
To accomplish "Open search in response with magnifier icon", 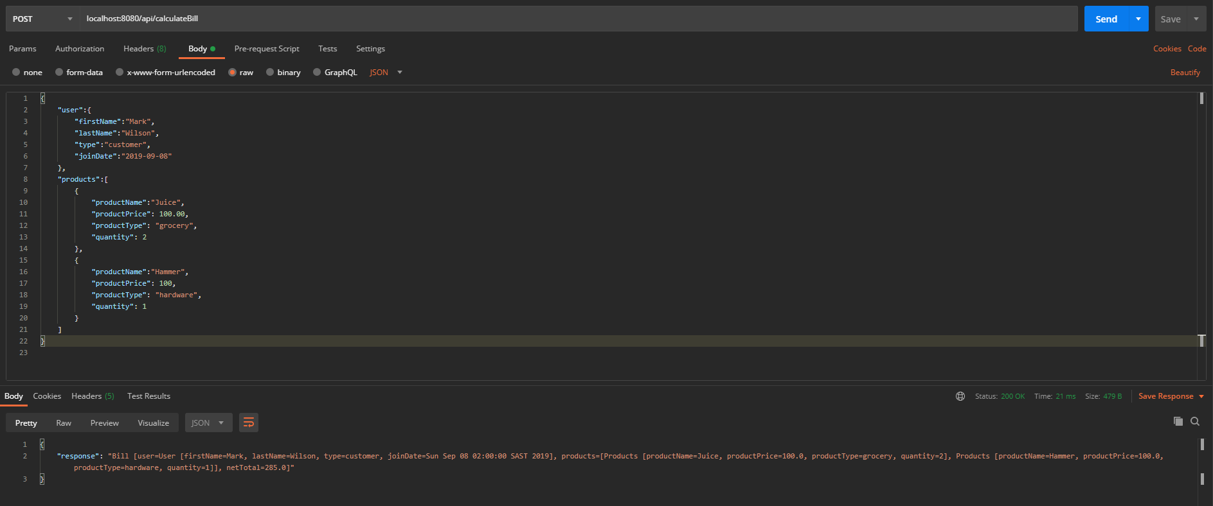I will point(1195,421).
